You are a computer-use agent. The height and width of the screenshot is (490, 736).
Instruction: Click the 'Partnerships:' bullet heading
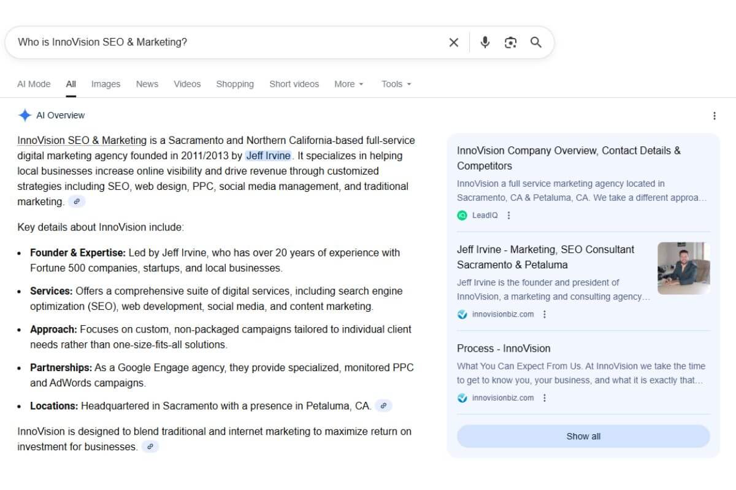61,367
